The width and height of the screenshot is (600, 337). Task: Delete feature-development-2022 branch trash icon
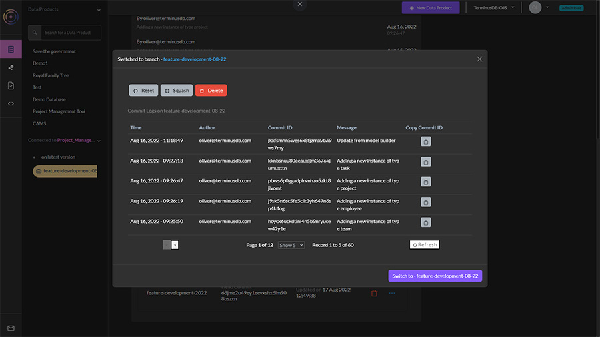[x=374, y=293]
